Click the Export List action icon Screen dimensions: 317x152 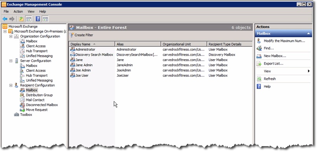(x=259, y=64)
